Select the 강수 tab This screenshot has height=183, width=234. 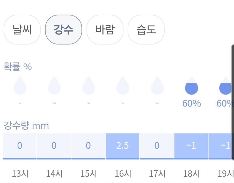[x=63, y=30]
